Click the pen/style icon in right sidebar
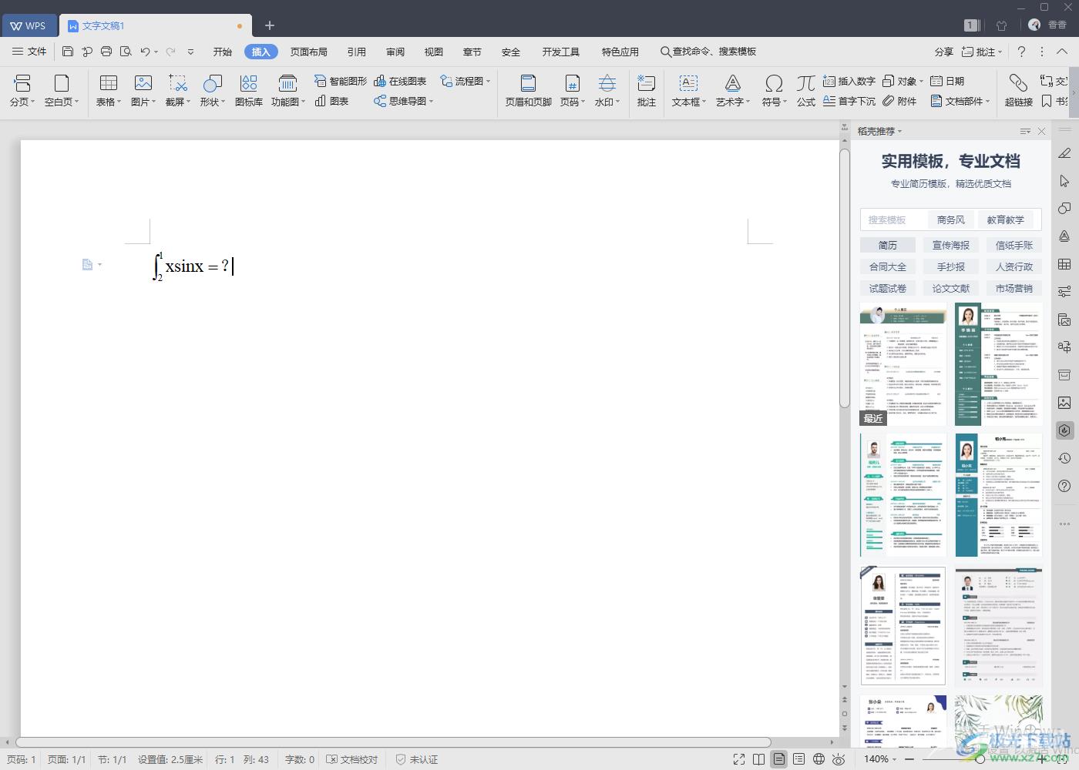Image resolution: width=1079 pixels, height=770 pixels. point(1064,153)
